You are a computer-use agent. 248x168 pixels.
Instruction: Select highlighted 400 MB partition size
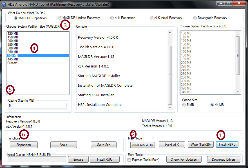pos(38,56)
